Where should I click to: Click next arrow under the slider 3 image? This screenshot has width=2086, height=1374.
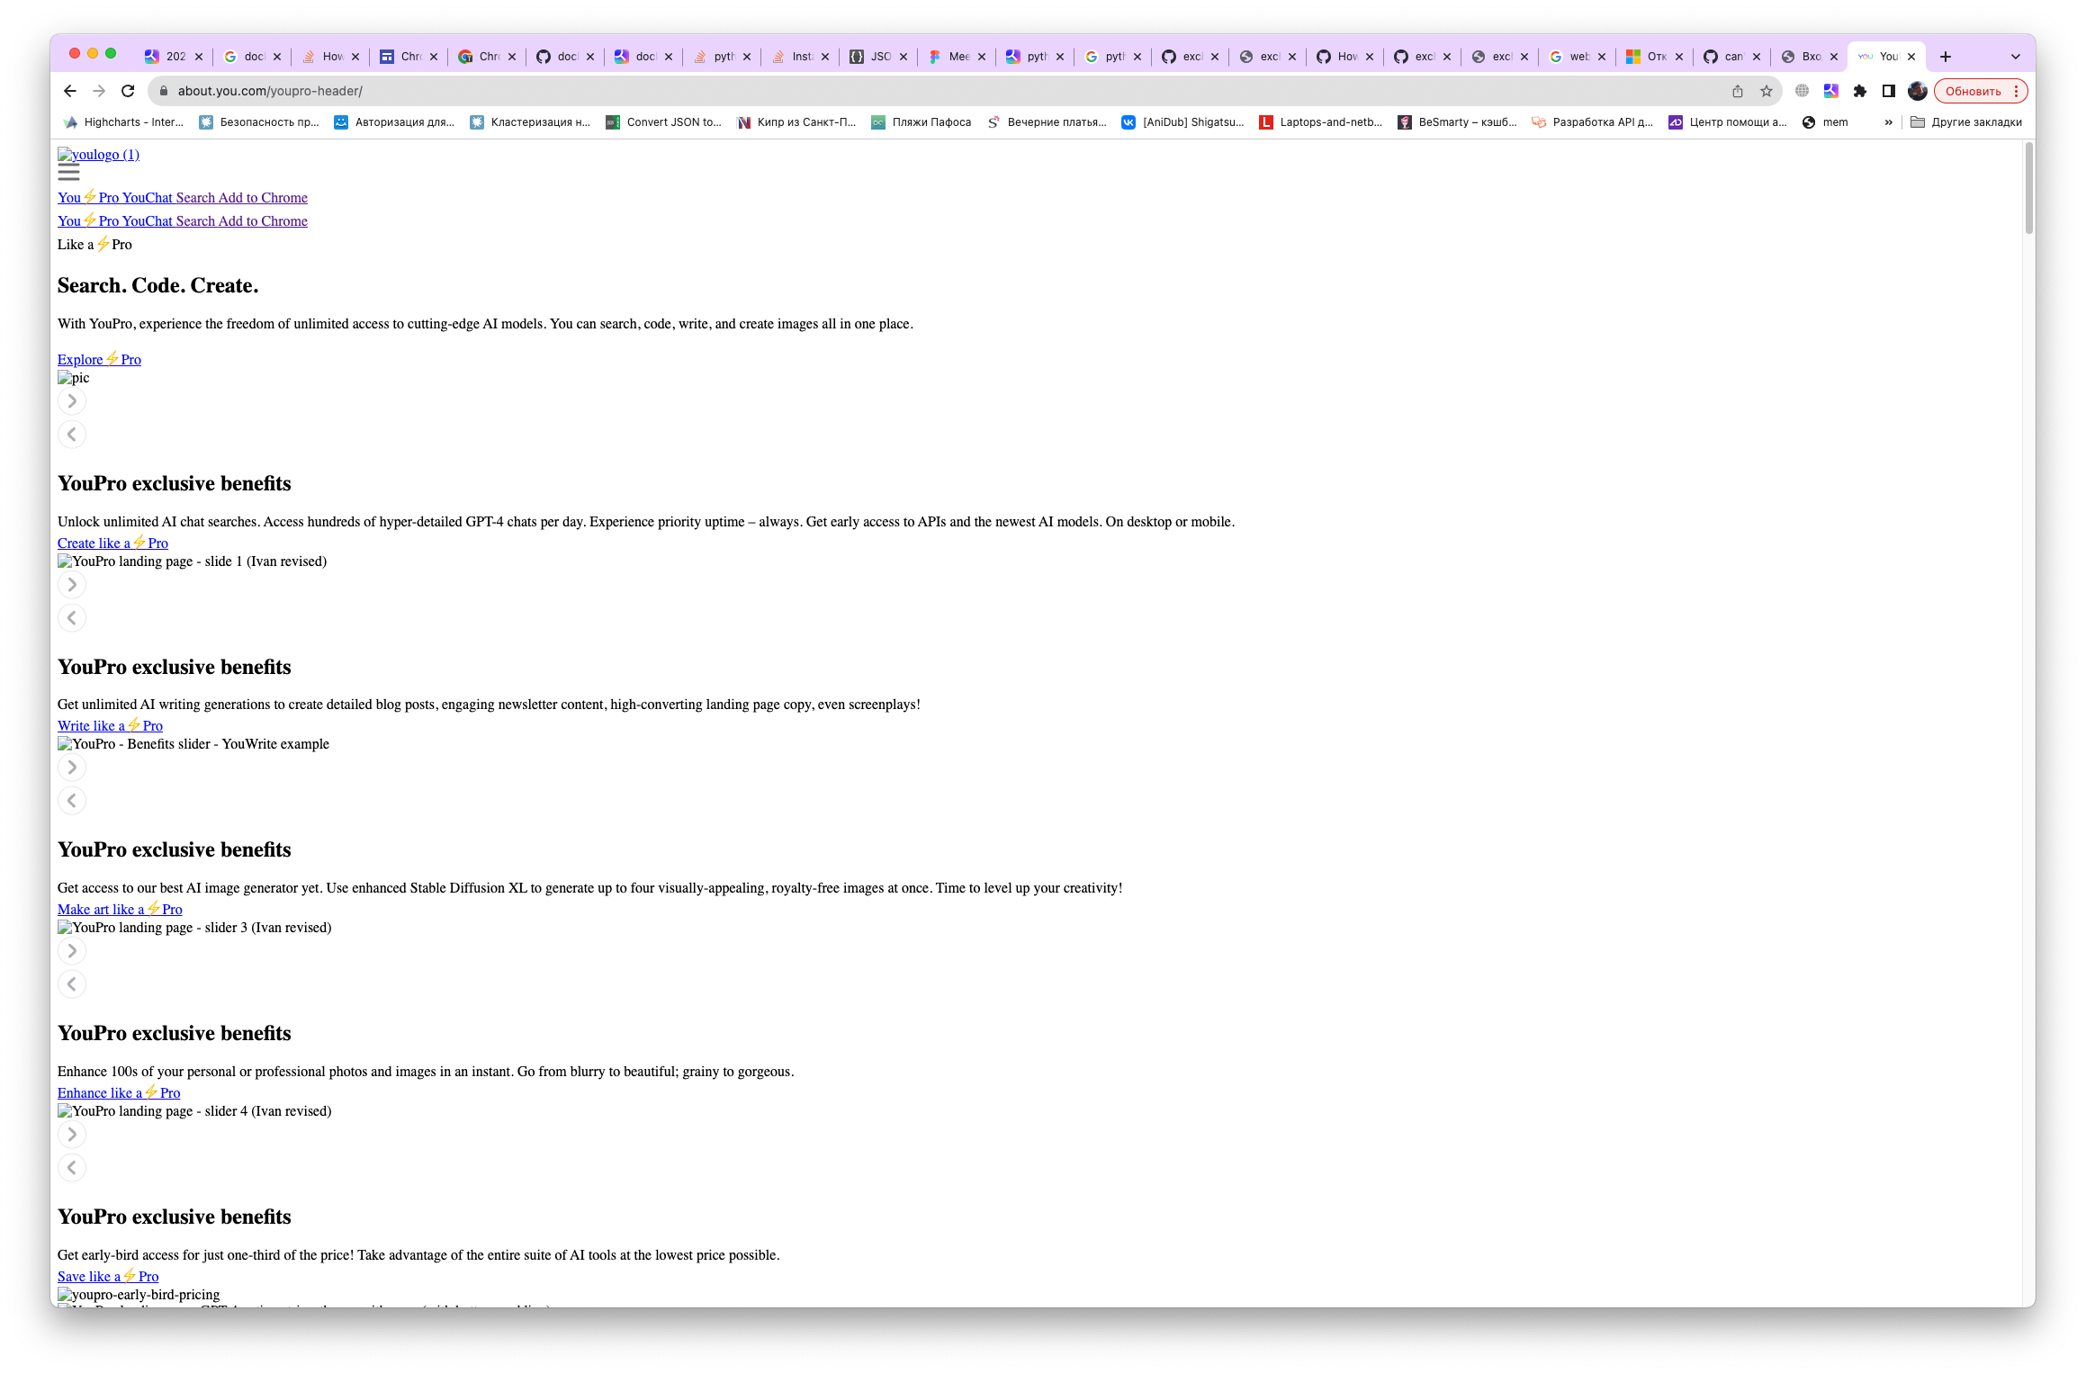[72, 951]
